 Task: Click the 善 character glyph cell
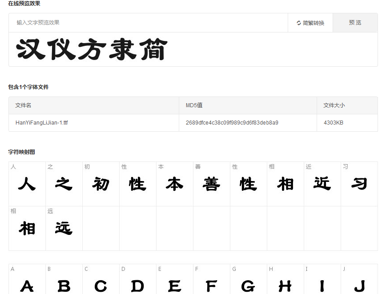(x=212, y=184)
